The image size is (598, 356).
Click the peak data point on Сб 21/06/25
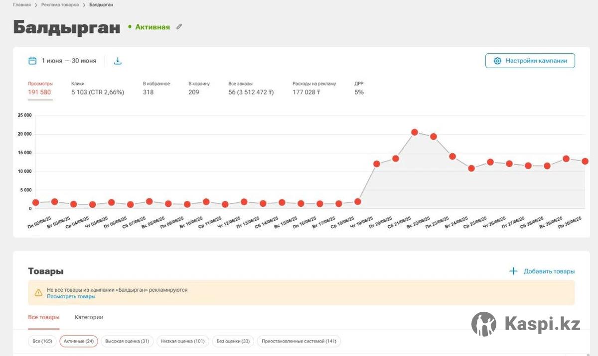(414, 132)
